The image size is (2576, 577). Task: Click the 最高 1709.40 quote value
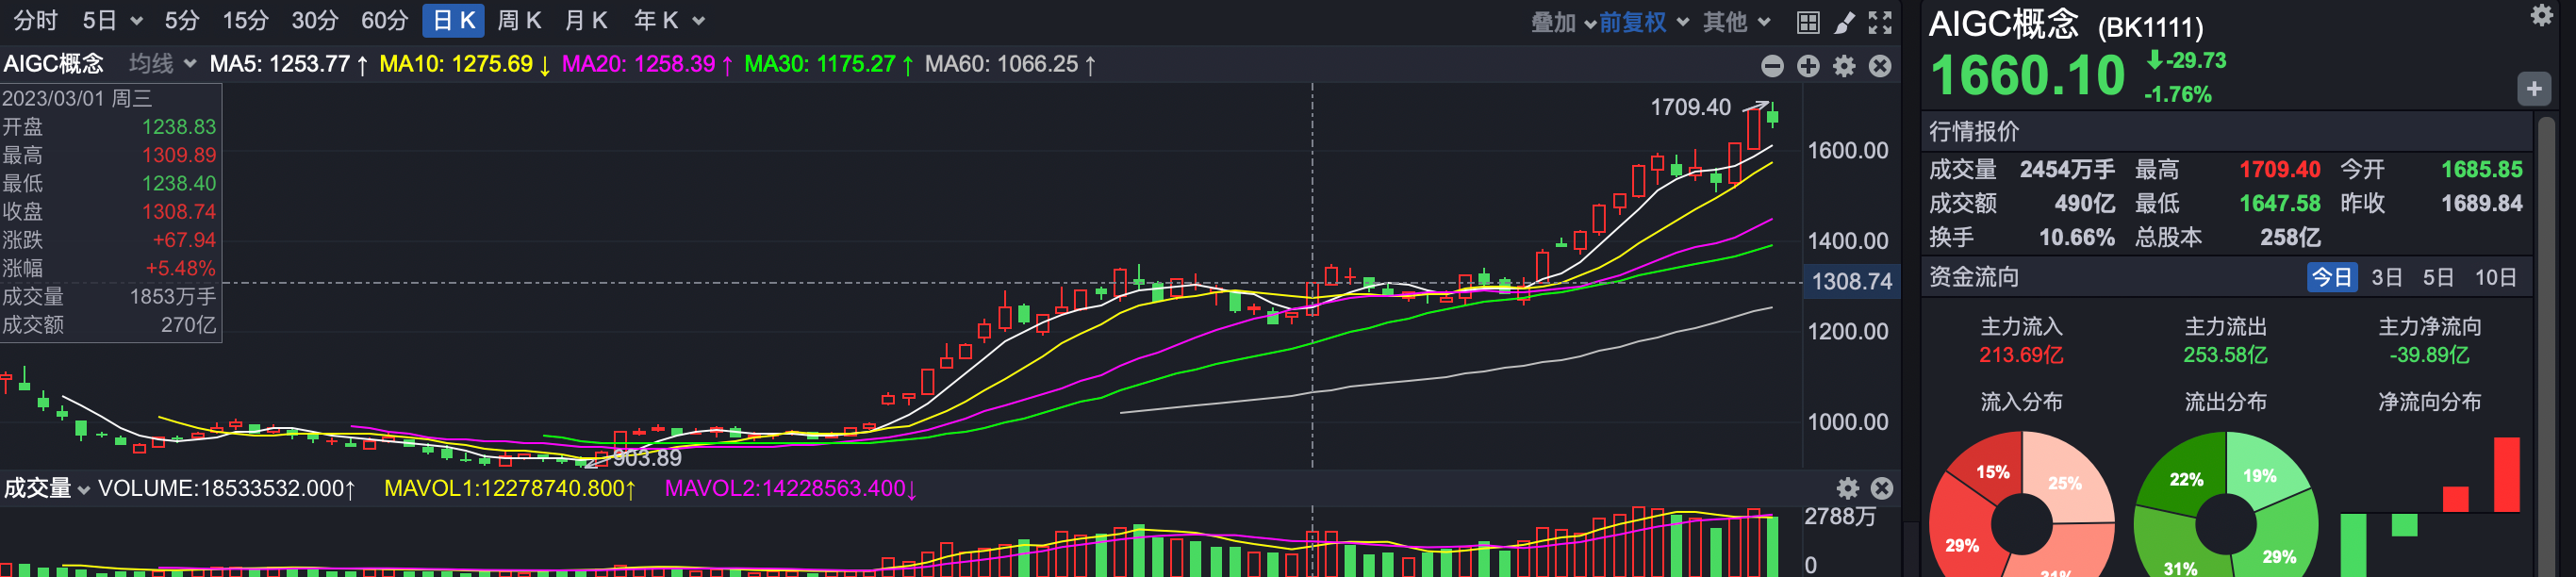tap(2279, 170)
